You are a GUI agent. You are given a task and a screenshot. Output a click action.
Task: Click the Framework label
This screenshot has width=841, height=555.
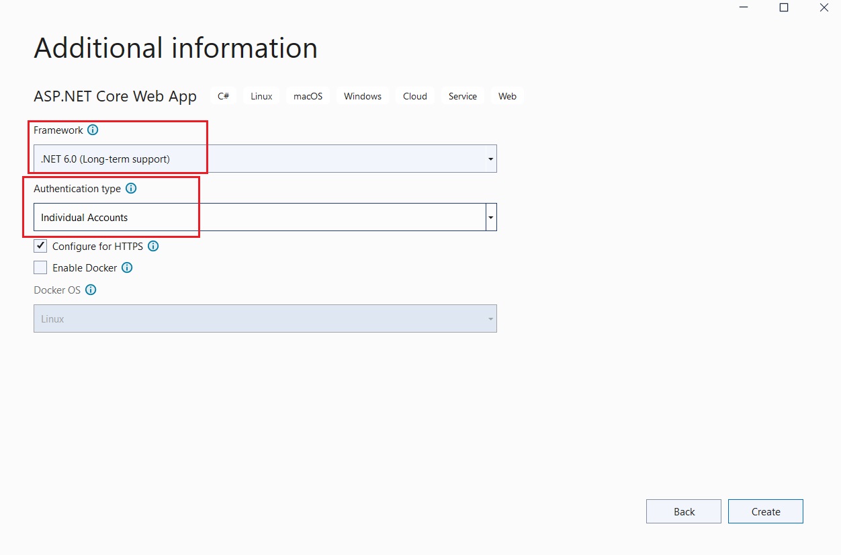(x=58, y=130)
